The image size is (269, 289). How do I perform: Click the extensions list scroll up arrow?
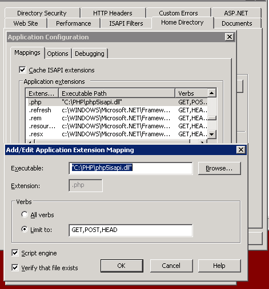tap(212, 93)
